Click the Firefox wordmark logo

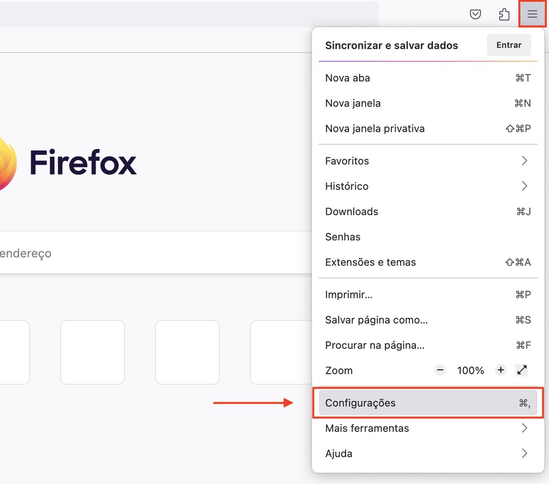click(x=83, y=162)
